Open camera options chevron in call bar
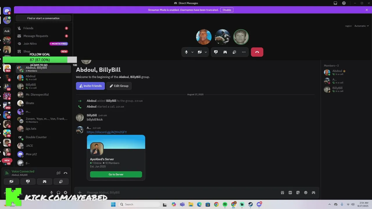 tap(206, 52)
